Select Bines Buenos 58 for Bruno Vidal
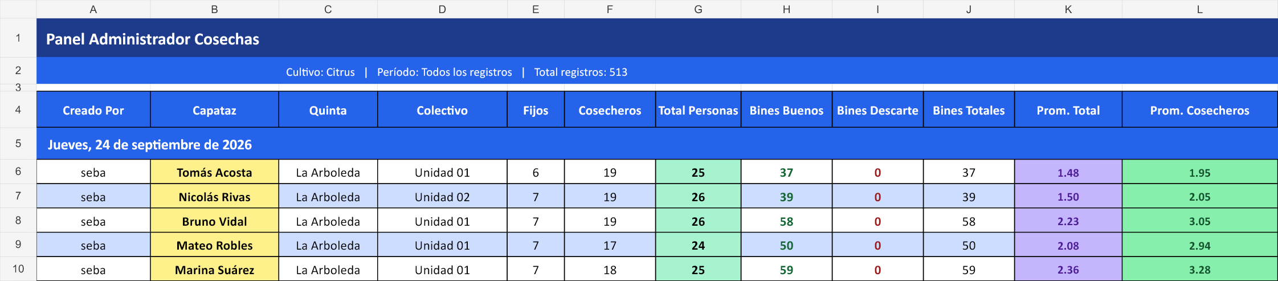Viewport: 1278px width, 281px height. coord(787,221)
